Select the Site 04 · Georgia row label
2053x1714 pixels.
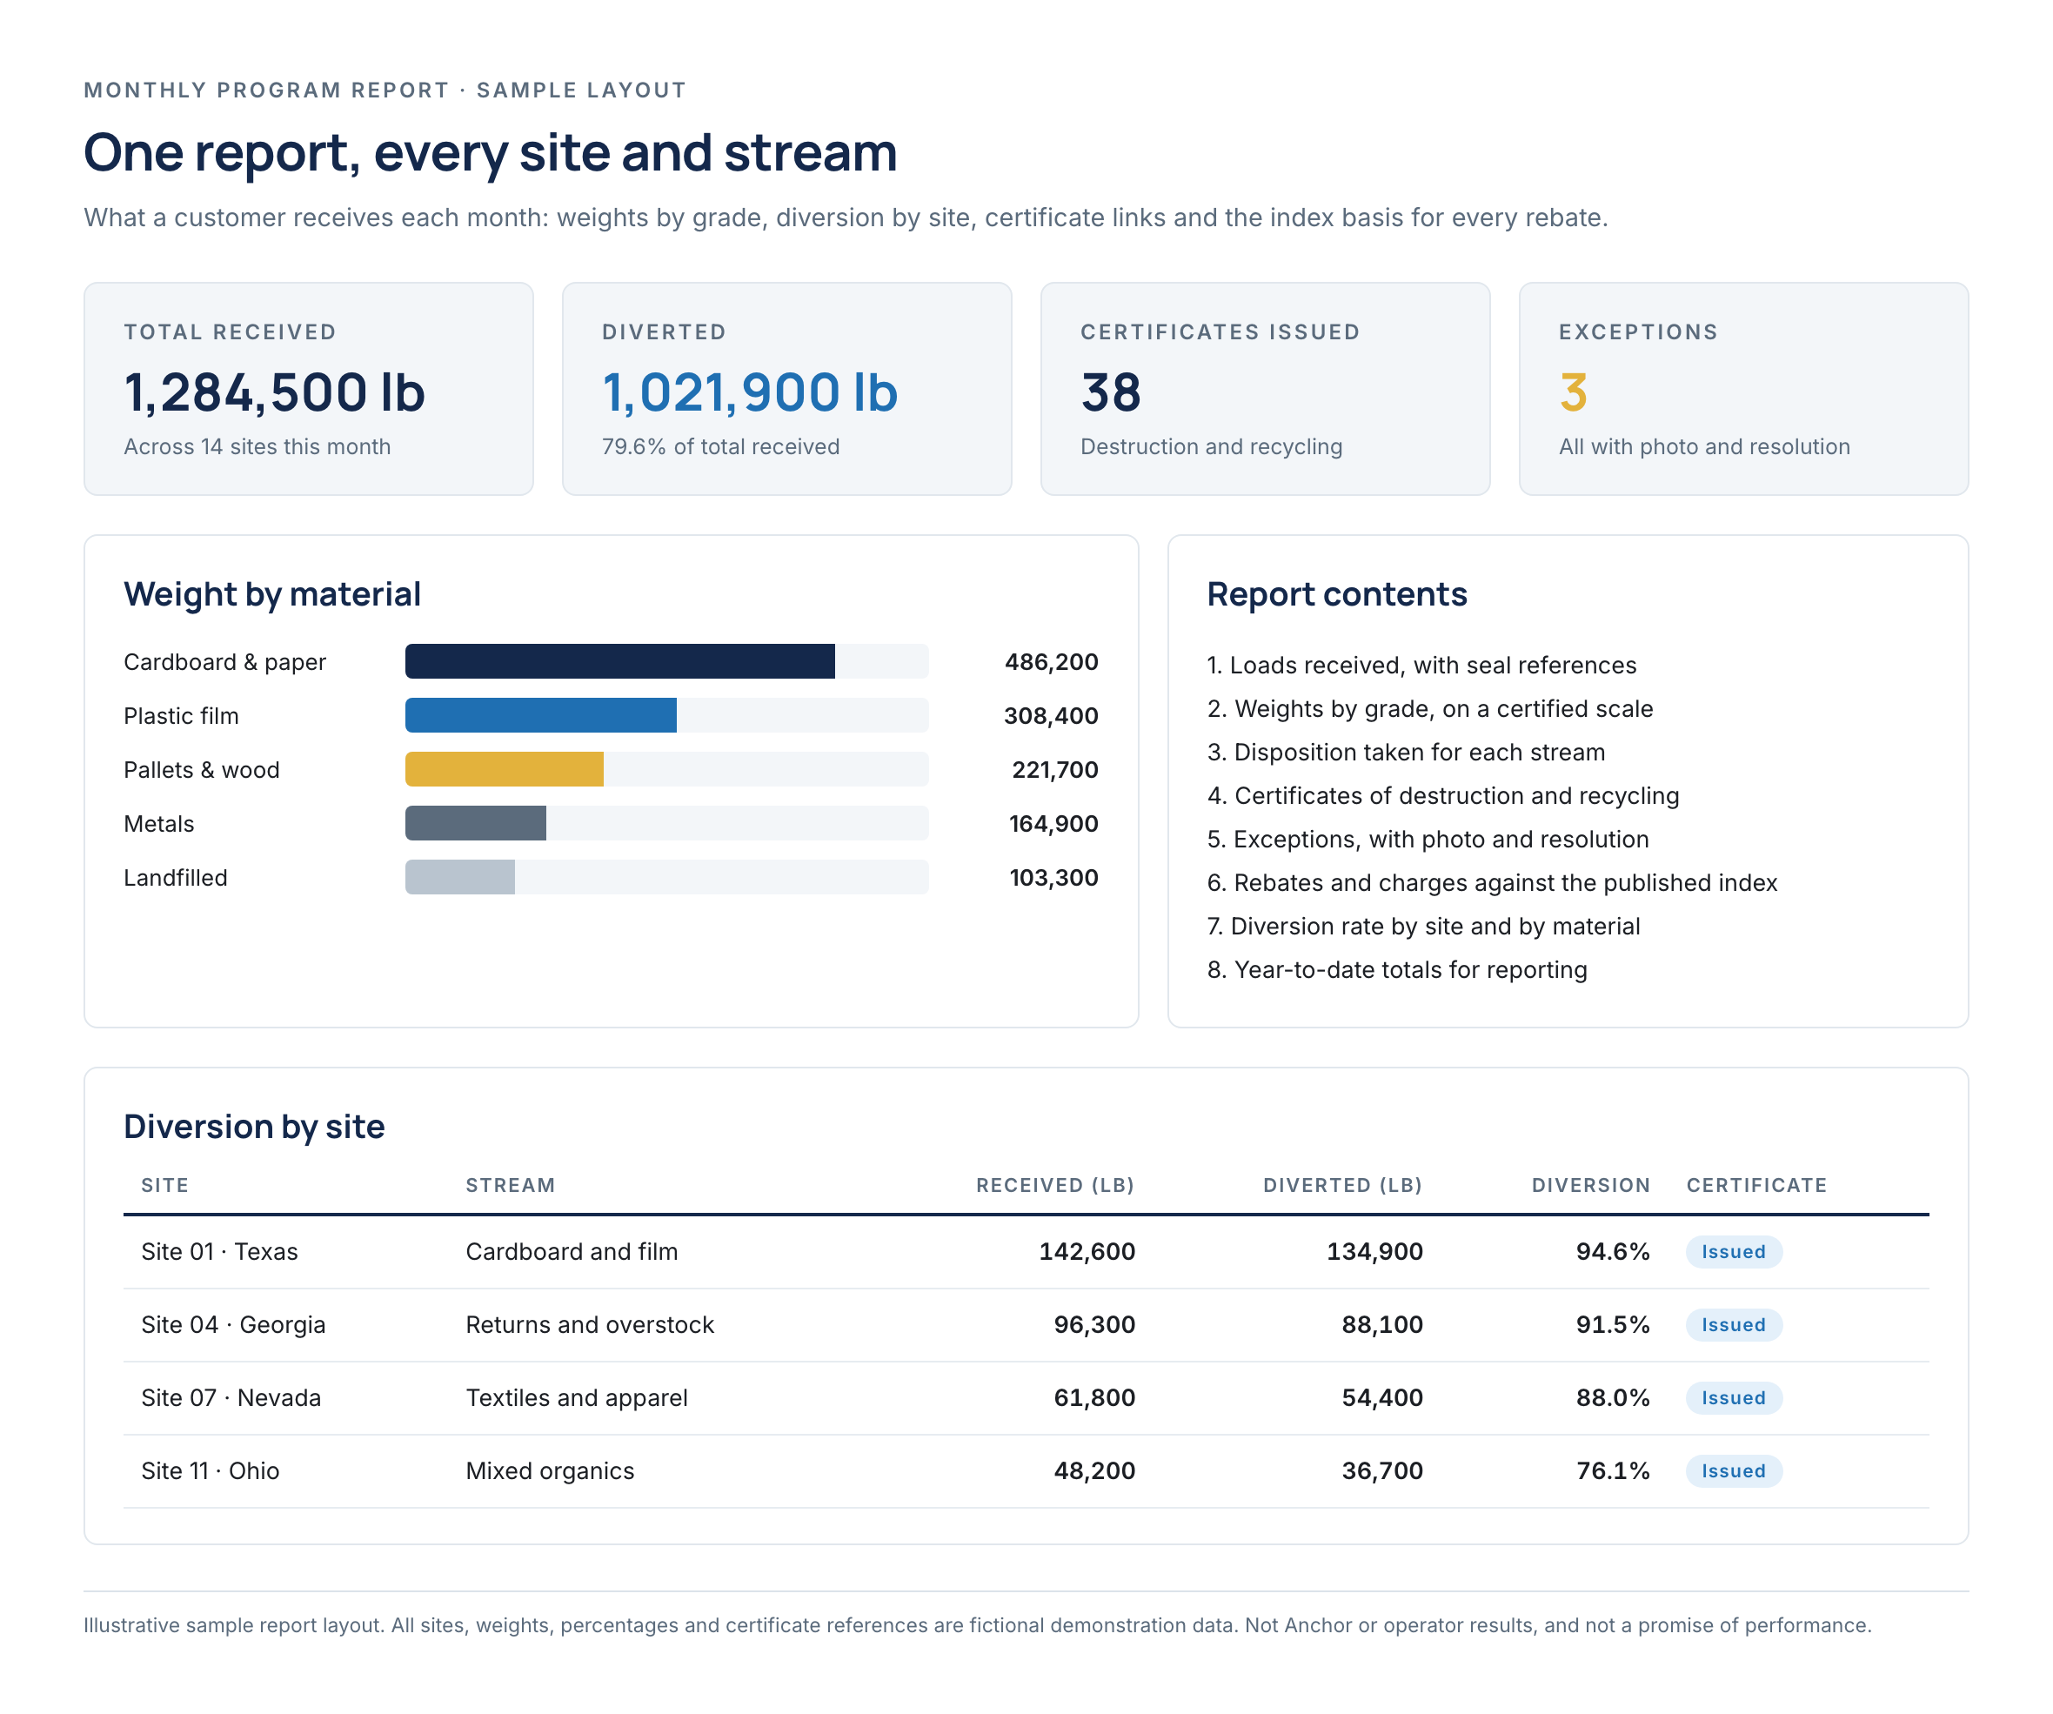(x=234, y=1325)
